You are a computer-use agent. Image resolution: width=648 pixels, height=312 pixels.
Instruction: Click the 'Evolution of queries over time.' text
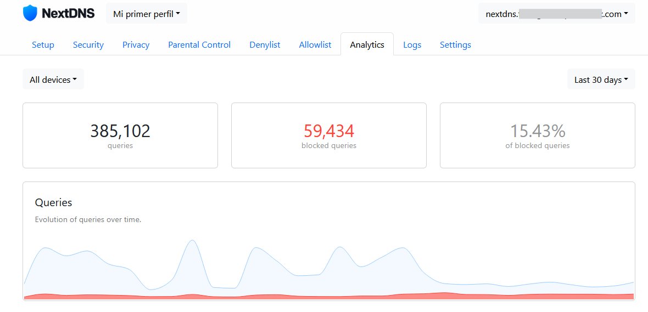click(x=88, y=219)
